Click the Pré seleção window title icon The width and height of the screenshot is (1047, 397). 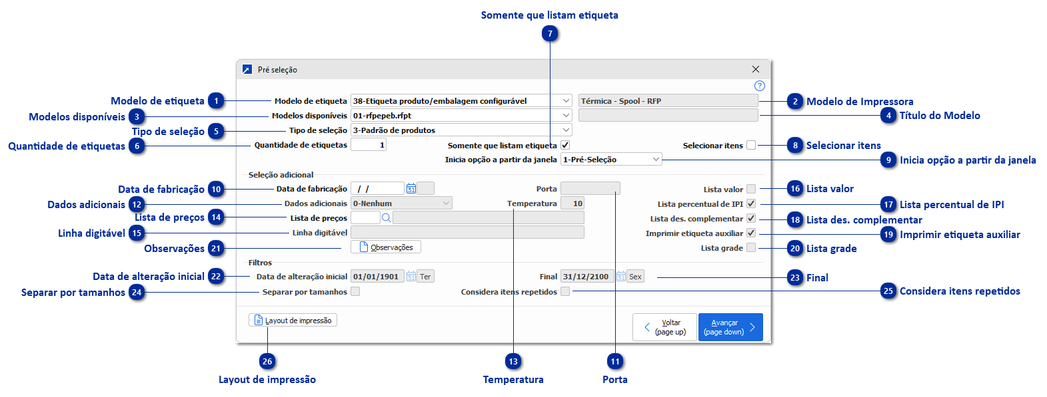(247, 69)
